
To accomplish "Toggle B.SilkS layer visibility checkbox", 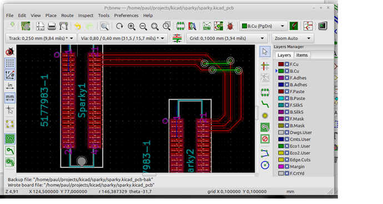I will point(287,112).
